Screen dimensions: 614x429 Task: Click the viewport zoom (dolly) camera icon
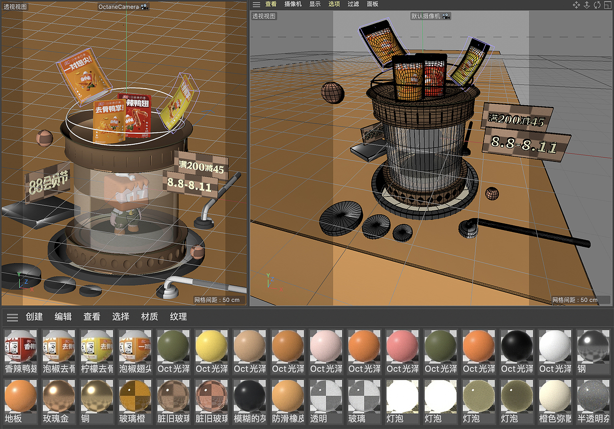(587, 5)
